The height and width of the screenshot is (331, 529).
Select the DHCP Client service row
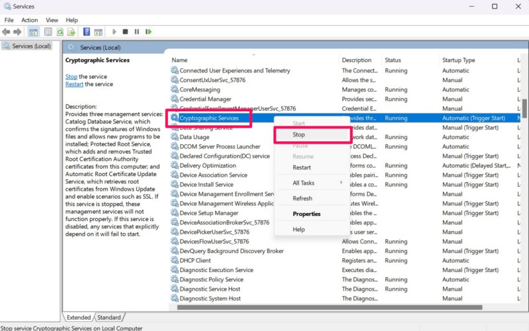[x=199, y=261]
